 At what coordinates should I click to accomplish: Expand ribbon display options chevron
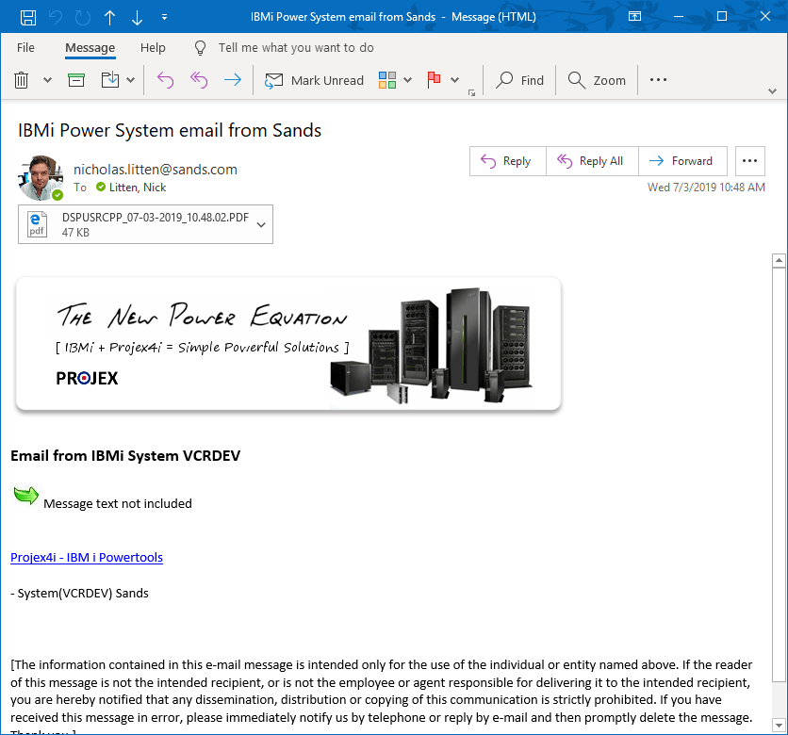[x=772, y=91]
